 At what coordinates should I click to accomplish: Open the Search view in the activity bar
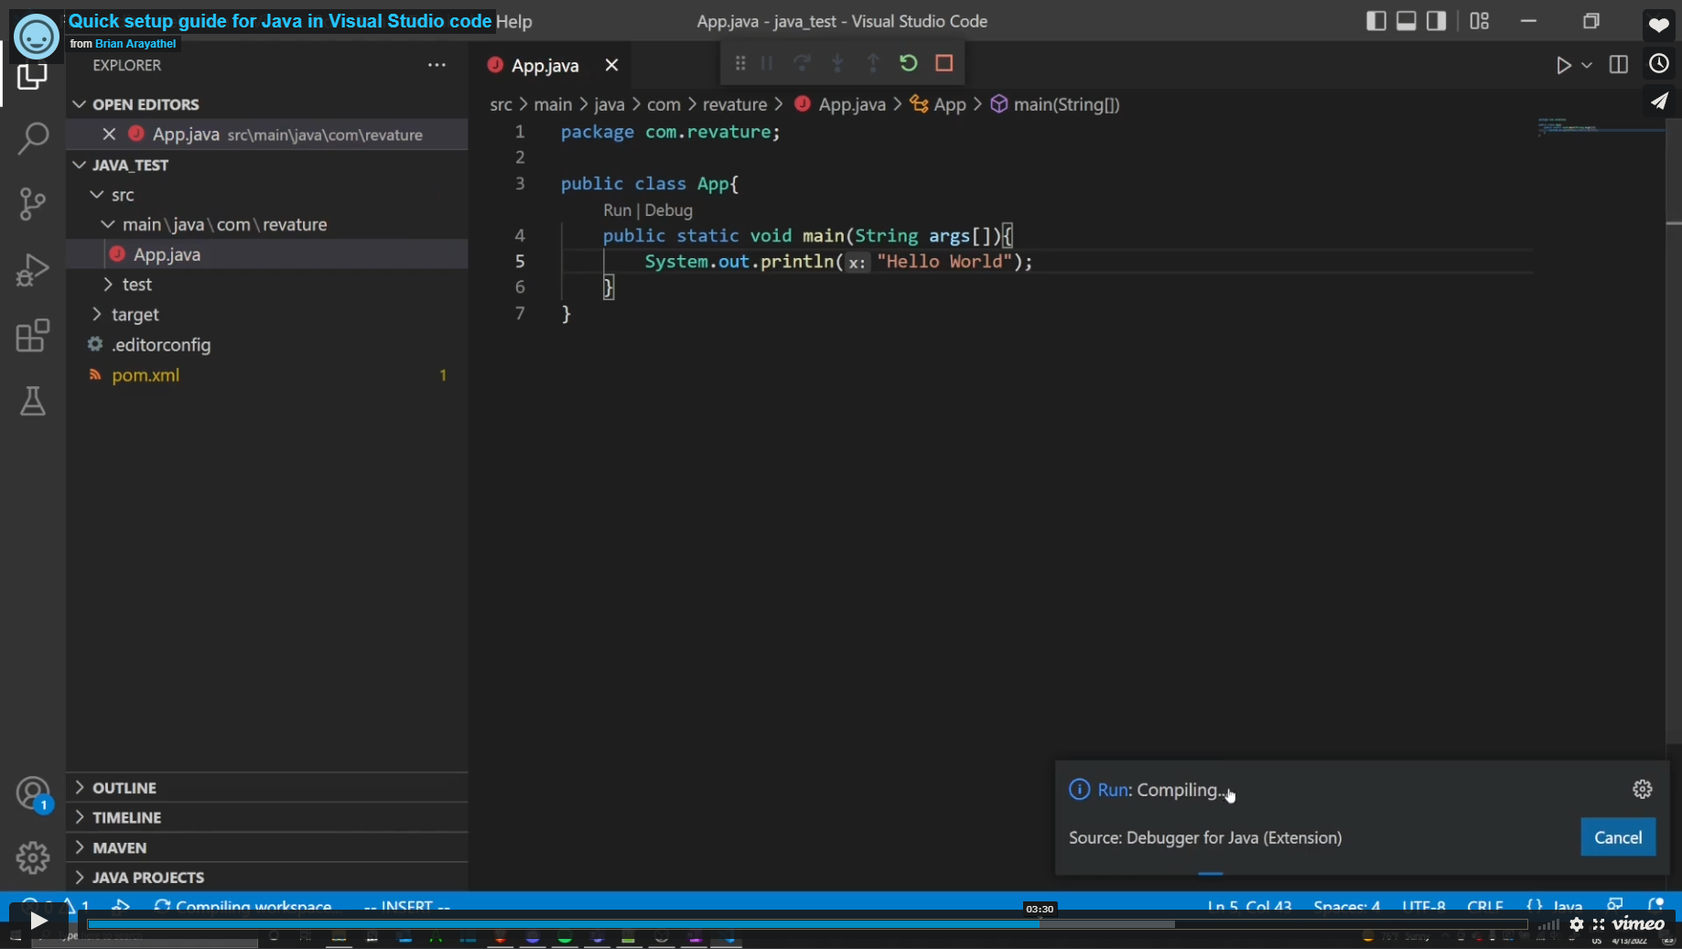pos(33,138)
